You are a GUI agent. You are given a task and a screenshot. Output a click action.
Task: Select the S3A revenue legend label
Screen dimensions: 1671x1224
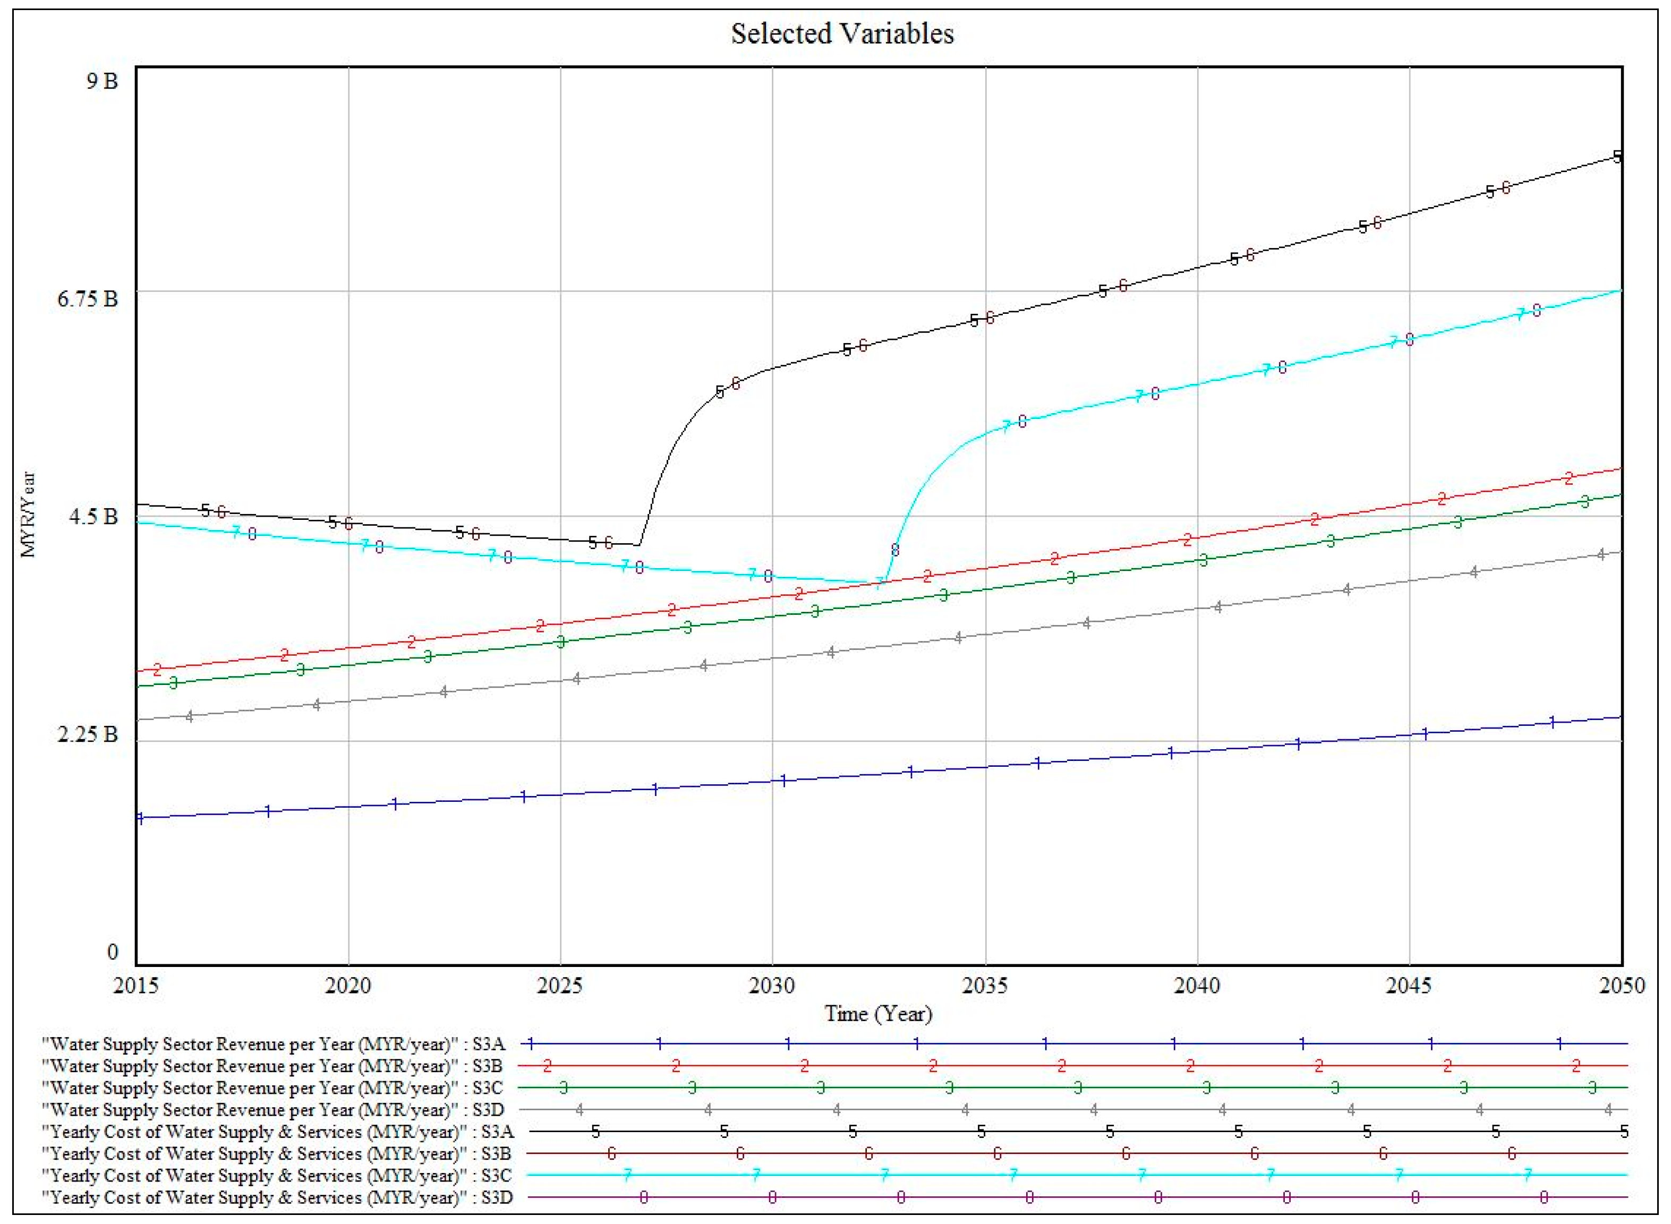click(x=274, y=1044)
